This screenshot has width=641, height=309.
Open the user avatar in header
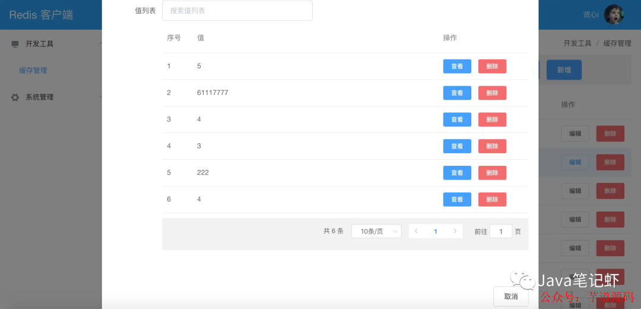coord(614,15)
